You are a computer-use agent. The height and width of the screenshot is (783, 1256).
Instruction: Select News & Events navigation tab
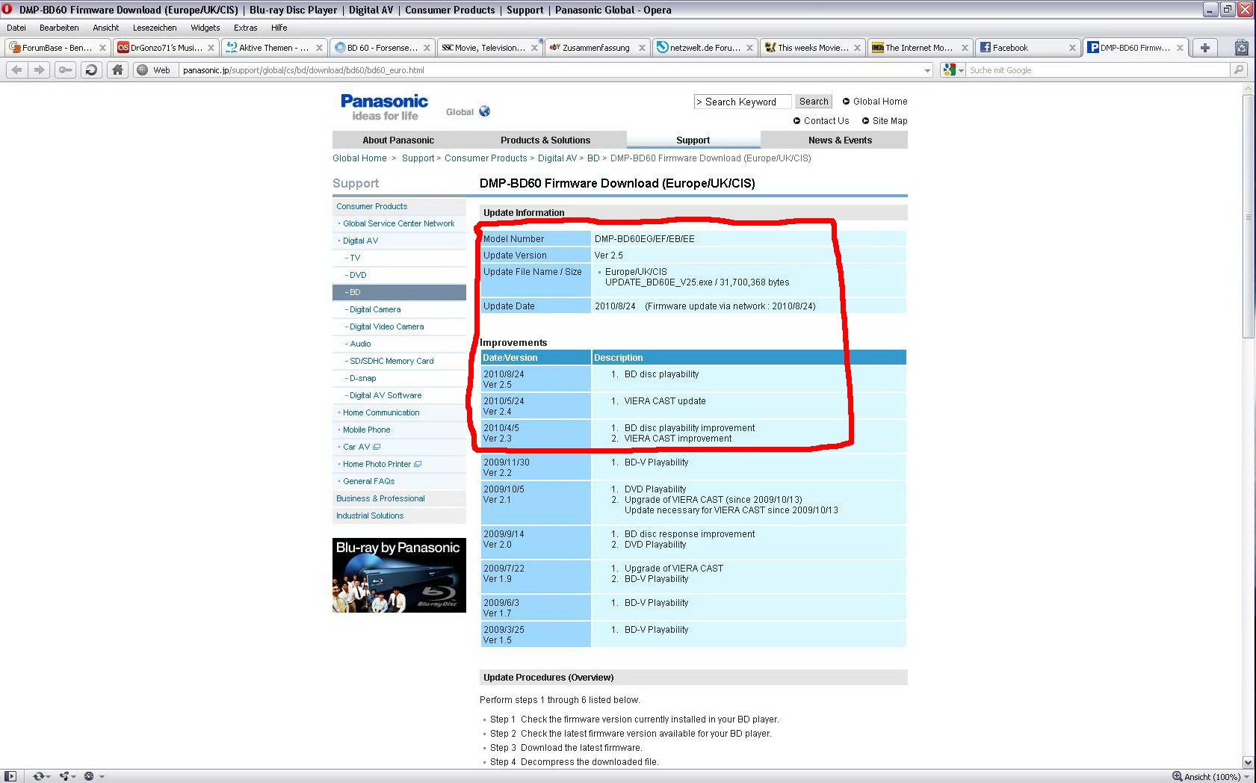(840, 140)
